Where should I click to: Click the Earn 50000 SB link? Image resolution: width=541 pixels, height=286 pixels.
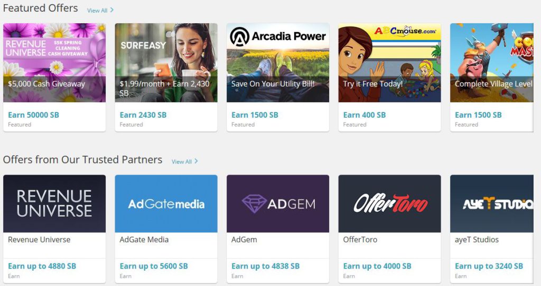(x=33, y=115)
